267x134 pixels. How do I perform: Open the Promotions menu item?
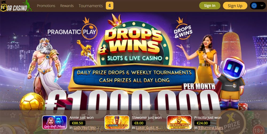click(46, 6)
